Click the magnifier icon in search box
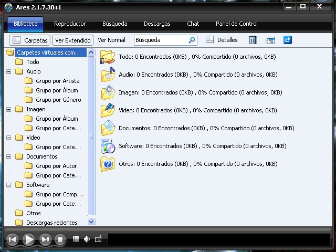The width and height of the screenshot is (336, 252). pyautogui.click(x=192, y=40)
